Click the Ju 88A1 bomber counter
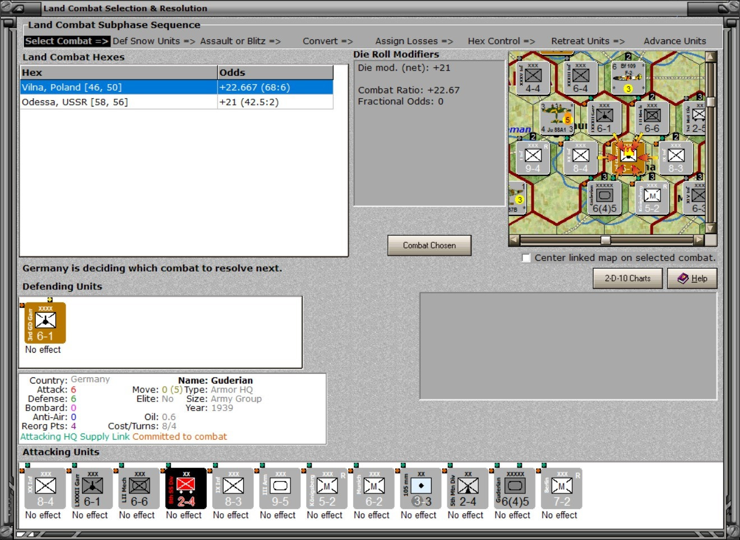 coord(556,118)
